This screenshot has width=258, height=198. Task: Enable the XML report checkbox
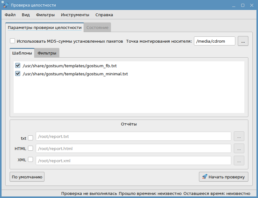click(30, 160)
